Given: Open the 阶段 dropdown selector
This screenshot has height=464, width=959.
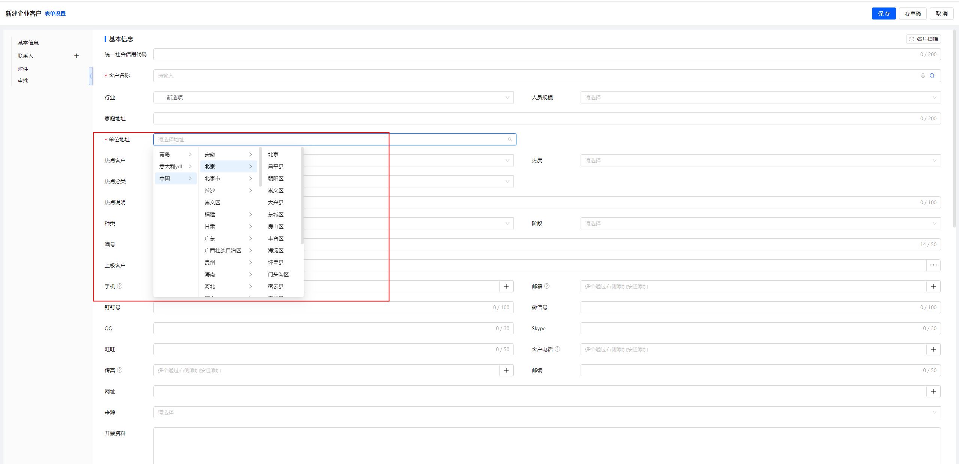Looking at the screenshot, I should point(760,223).
